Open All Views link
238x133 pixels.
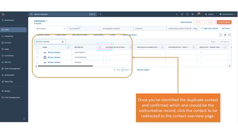click(226, 28)
